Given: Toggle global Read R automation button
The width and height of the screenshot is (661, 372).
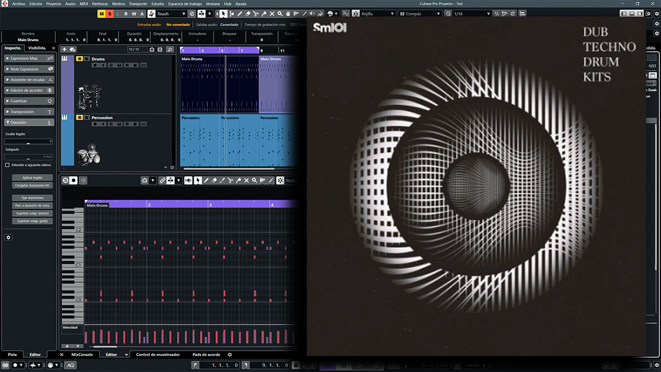Looking at the screenshot, I should point(126,13).
